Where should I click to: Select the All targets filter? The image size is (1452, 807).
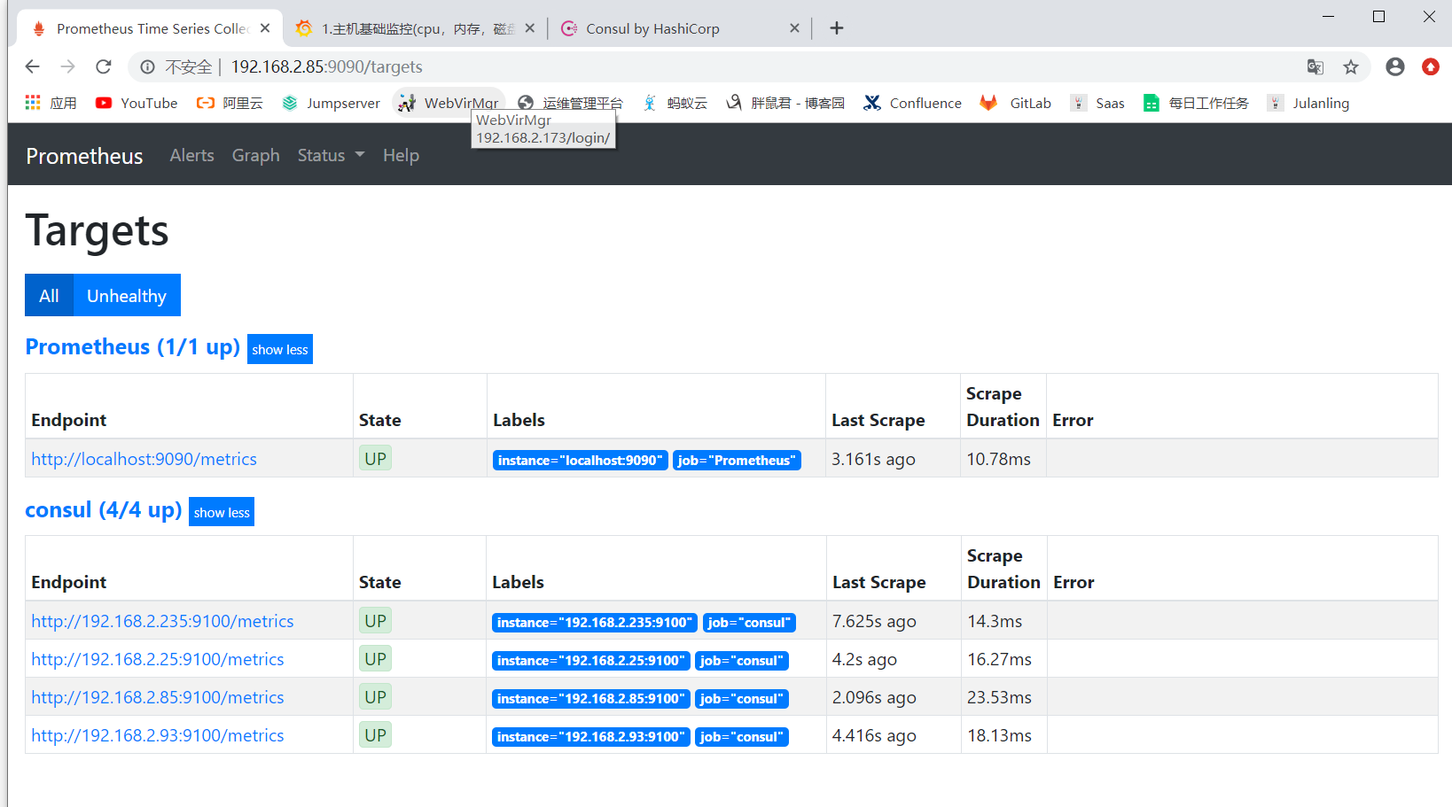[49, 296]
